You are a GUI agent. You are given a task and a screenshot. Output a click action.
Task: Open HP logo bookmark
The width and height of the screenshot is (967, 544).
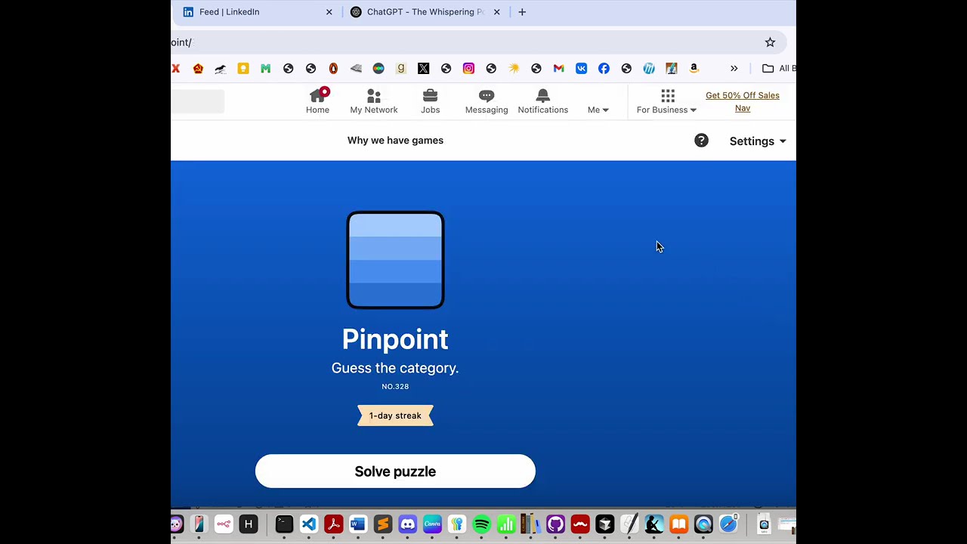(x=649, y=69)
